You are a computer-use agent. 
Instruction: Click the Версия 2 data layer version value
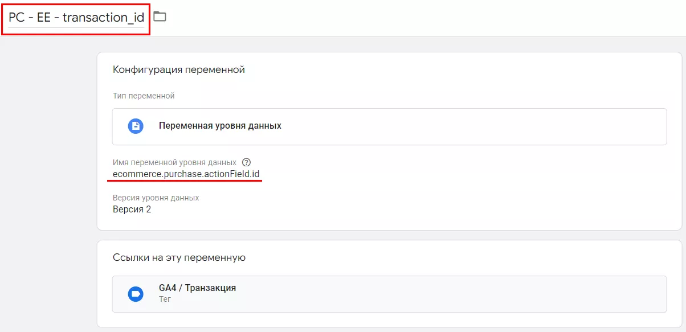click(x=132, y=209)
